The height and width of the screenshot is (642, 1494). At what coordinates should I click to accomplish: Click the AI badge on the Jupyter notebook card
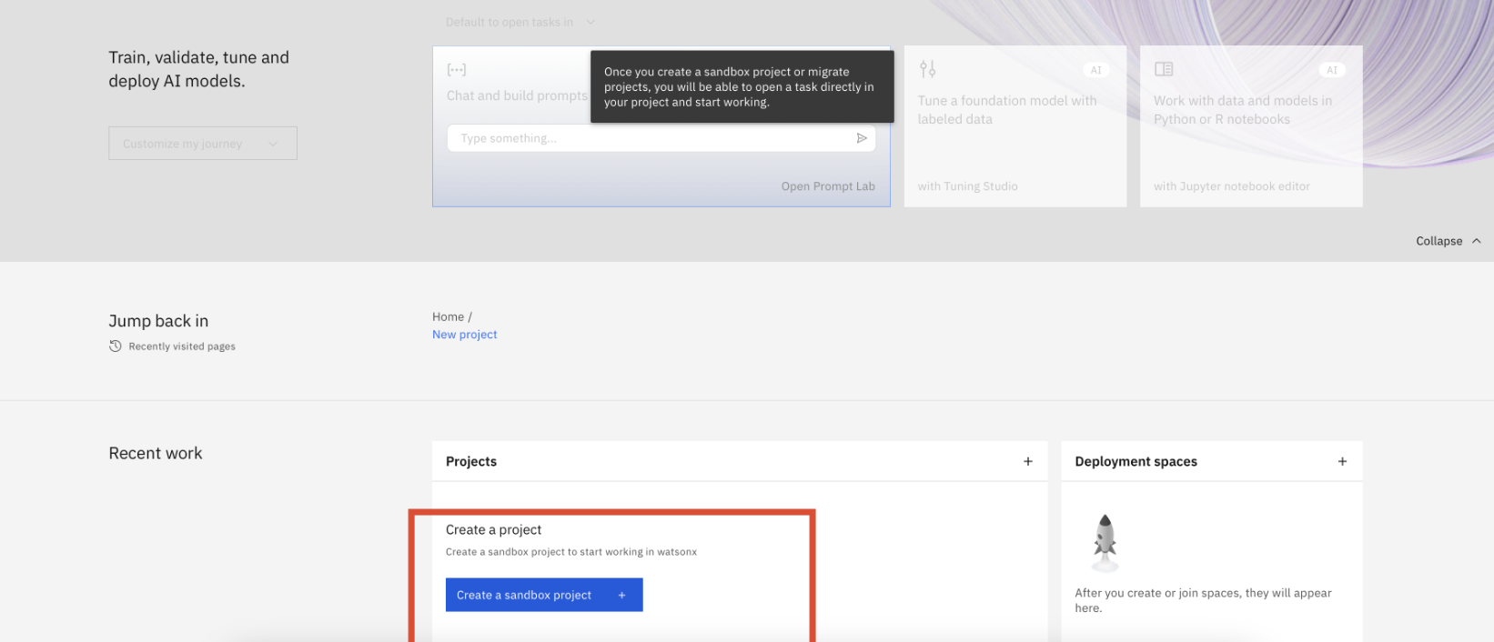pos(1331,70)
